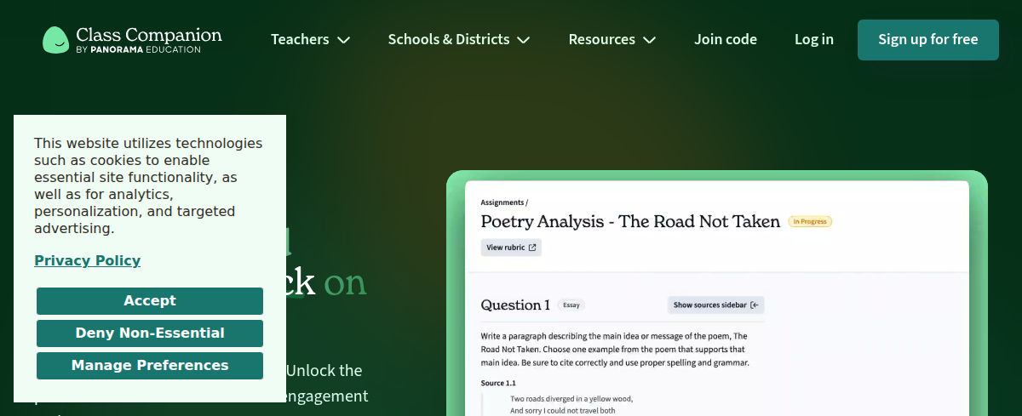Click the Class Companion smiley logo icon

[x=55, y=40]
